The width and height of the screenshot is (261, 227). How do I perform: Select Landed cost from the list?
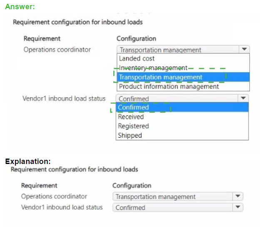(x=137, y=59)
